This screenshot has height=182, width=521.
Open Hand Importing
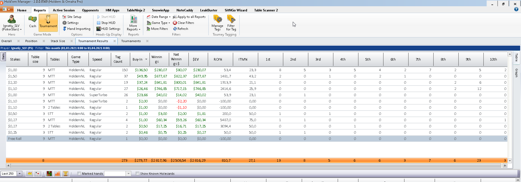tap(77, 29)
